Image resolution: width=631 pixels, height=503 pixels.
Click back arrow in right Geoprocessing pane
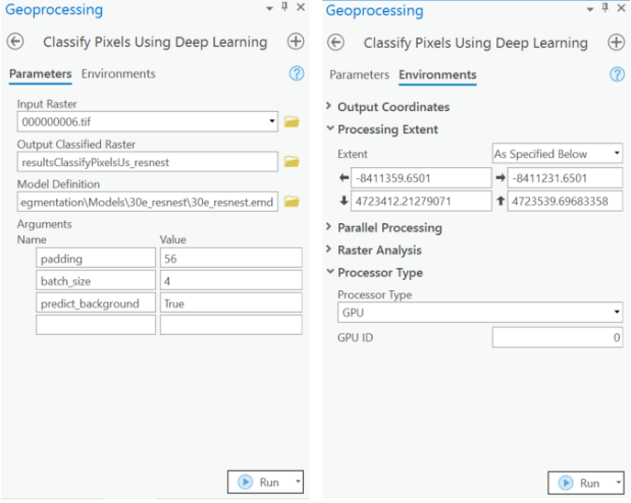(336, 43)
